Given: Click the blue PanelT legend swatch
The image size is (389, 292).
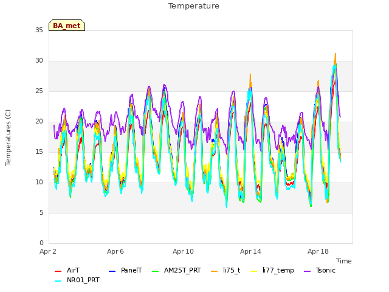Looking at the screenshot, I should click(112, 271).
